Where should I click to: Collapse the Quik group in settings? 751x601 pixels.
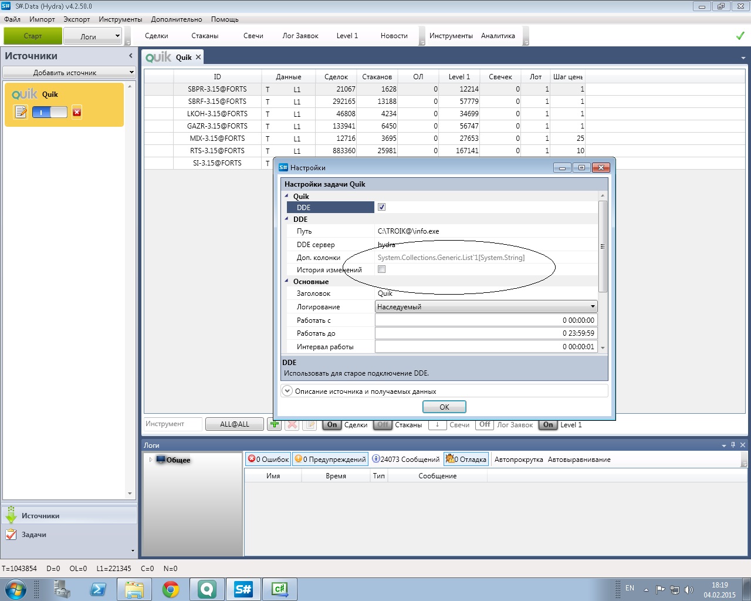(x=287, y=196)
